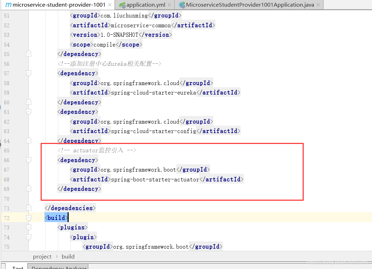Collapse the dependency block at line 61

tap(28, 112)
